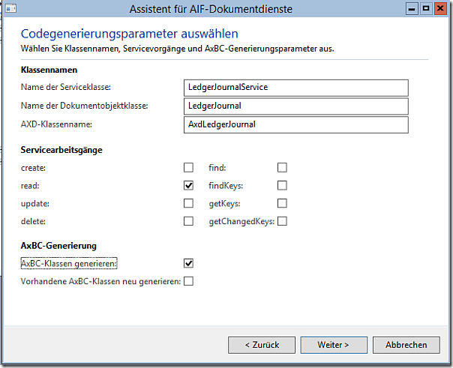Tick the getKeys operation checkbox
Image resolution: width=453 pixels, height=368 pixels.
point(282,203)
